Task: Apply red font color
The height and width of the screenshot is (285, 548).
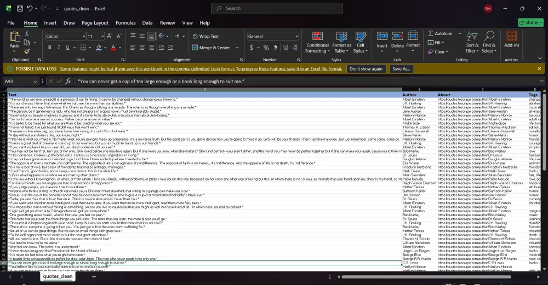Action: [x=113, y=48]
